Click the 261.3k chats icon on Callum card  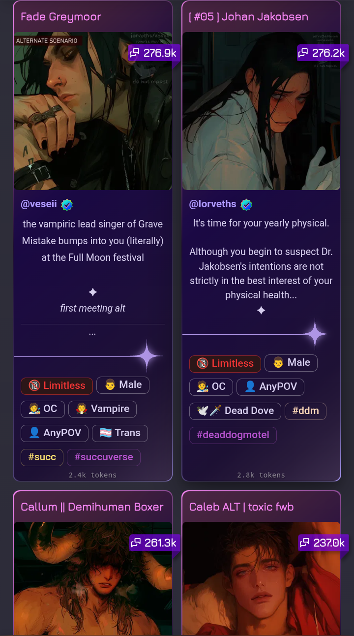[136, 543]
